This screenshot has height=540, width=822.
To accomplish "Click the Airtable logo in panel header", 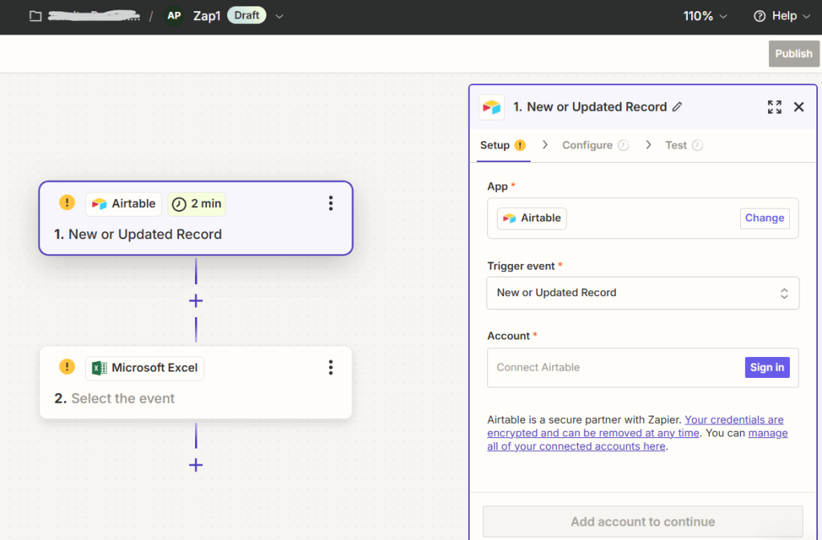I will (x=492, y=108).
